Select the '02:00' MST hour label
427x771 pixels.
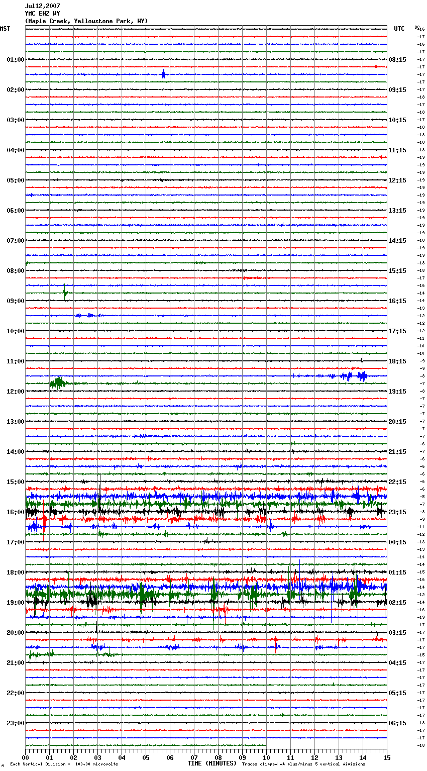pyautogui.click(x=15, y=90)
